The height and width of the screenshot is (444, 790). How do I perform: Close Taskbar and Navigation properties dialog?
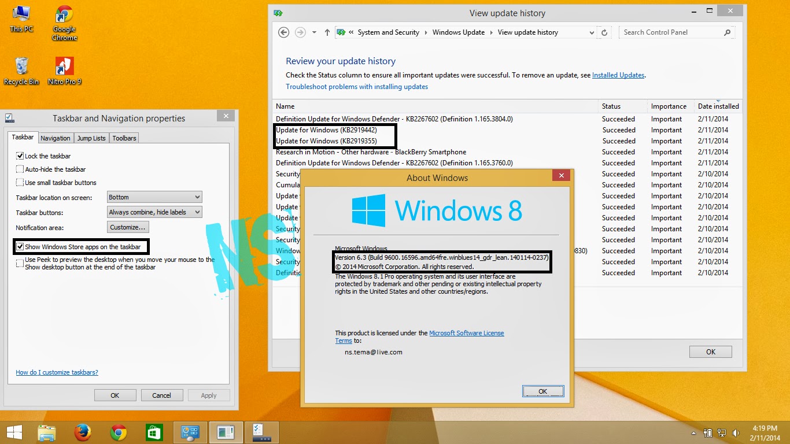(x=226, y=116)
